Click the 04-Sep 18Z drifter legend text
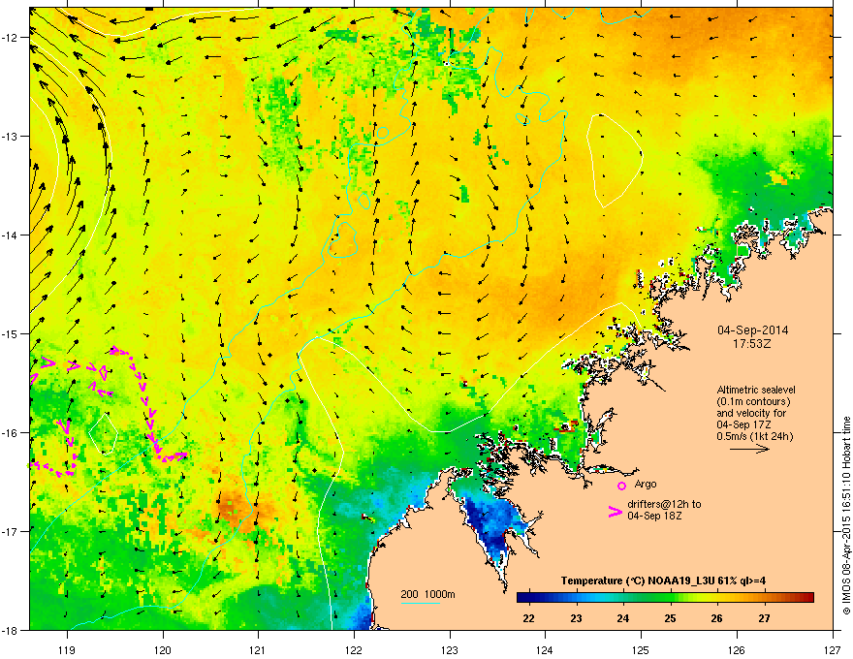 tap(654, 516)
